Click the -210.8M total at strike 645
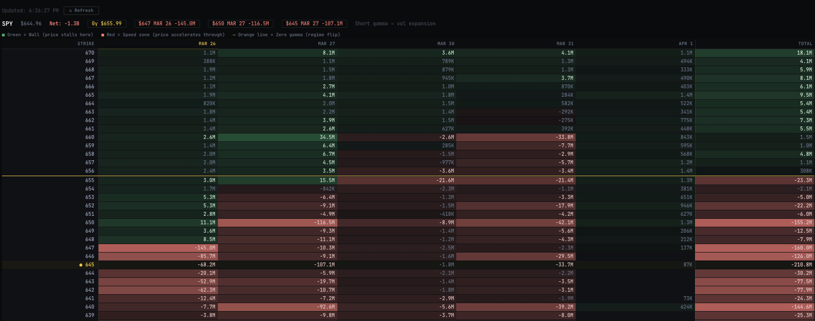 [x=802, y=265]
